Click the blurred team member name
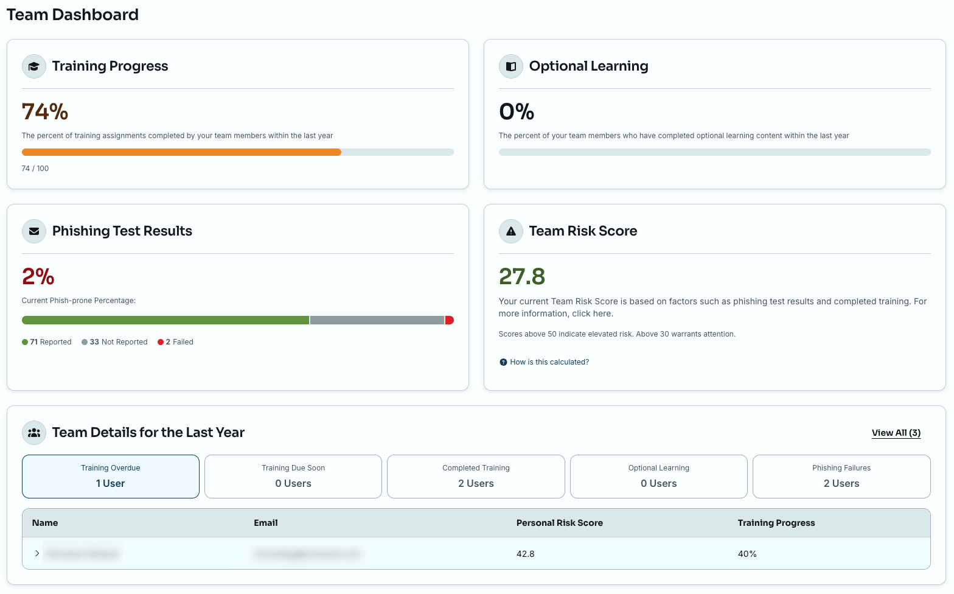 tap(82, 554)
